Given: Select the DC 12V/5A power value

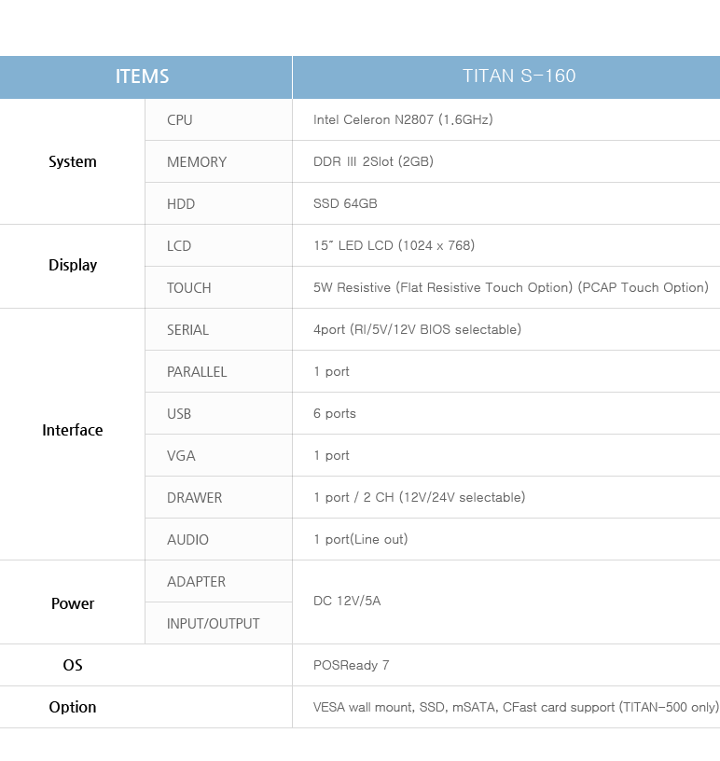Looking at the screenshot, I should point(347,601).
